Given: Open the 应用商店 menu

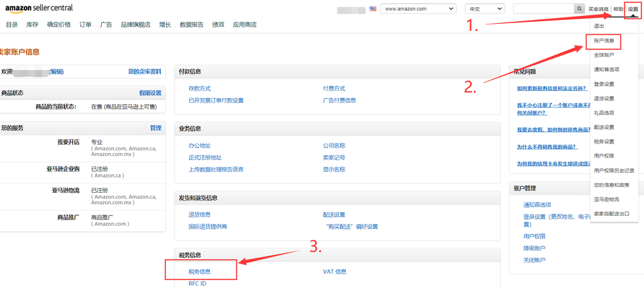Looking at the screenshot, I should tap(244, 24).
